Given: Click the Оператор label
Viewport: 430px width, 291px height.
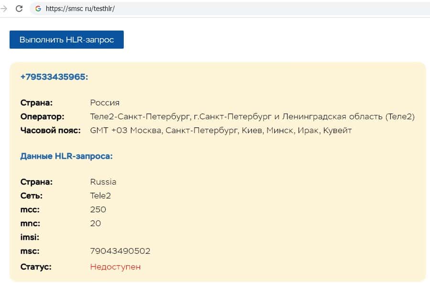Looking at the screenshot, I should point(42,116).
